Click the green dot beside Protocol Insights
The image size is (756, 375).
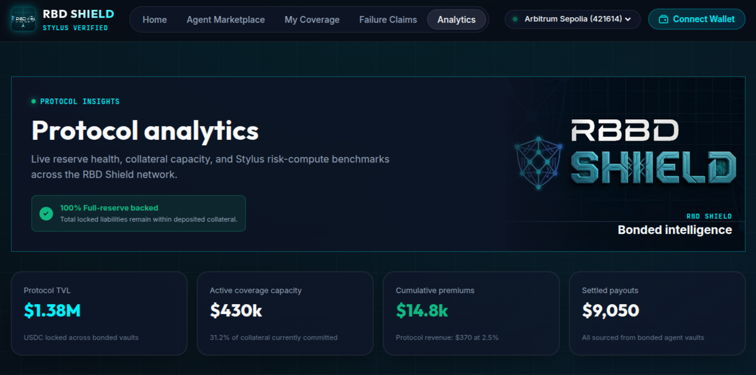(x=34, y=102)
